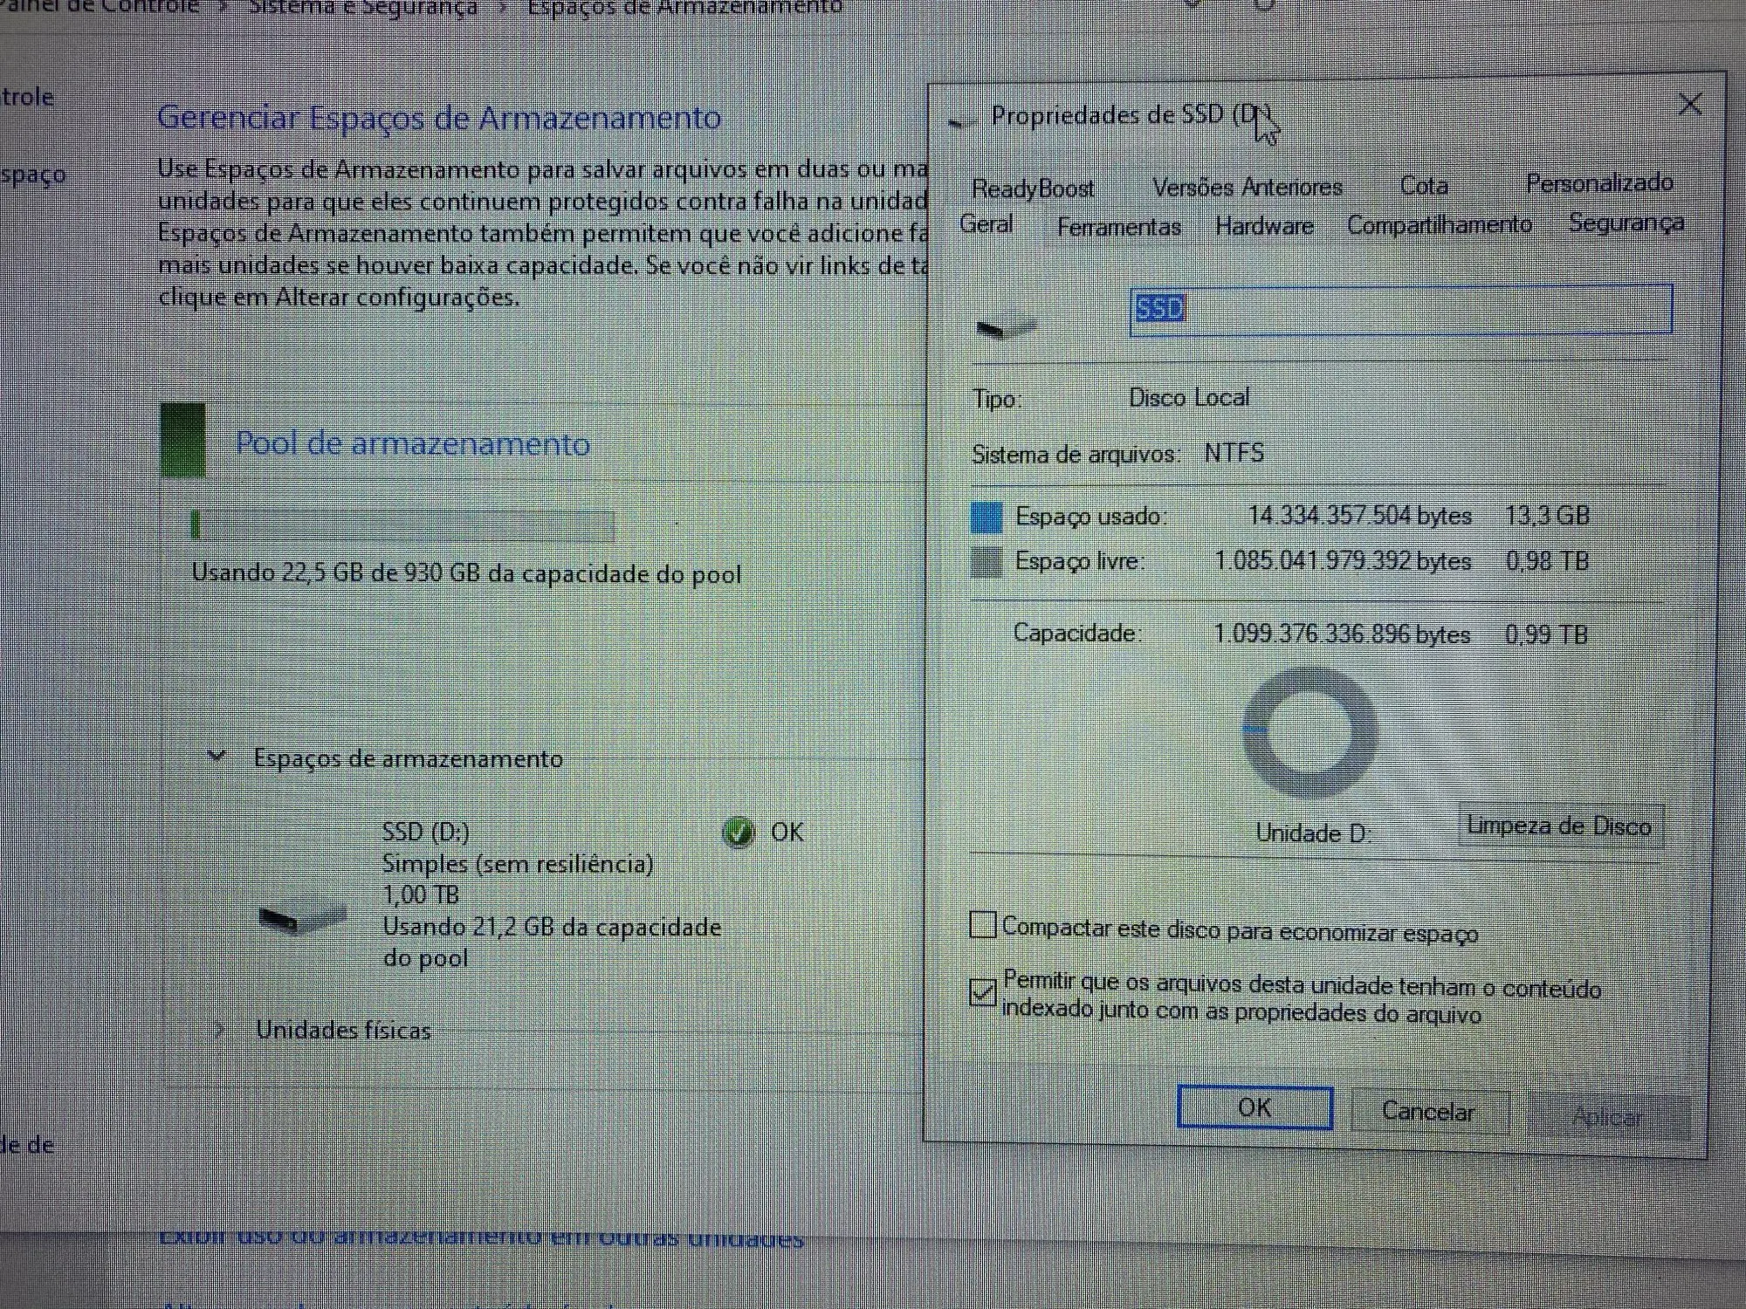Enable compress this disk to save space

(983, 925)
